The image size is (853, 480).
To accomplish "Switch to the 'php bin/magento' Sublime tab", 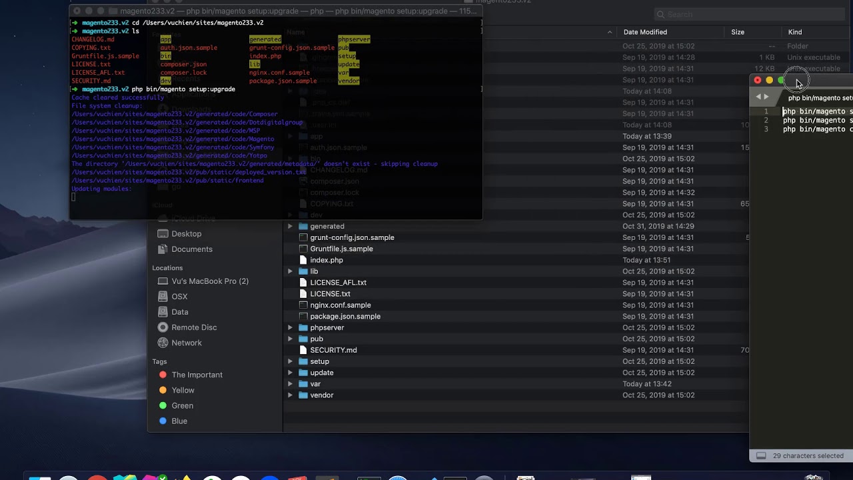I will pos(819,98).
